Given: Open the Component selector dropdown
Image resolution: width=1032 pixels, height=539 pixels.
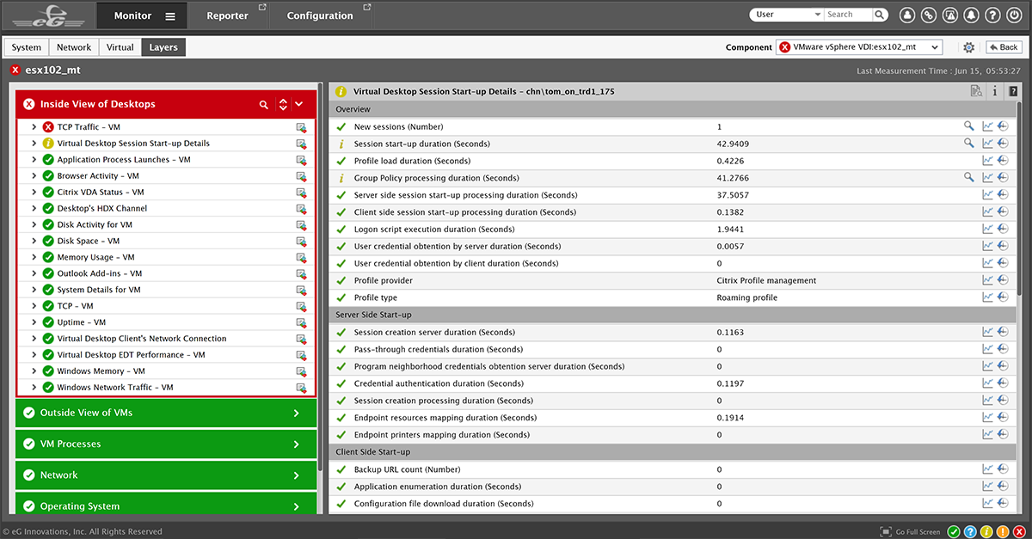Looking at the screenshot, I should (859, 47).
